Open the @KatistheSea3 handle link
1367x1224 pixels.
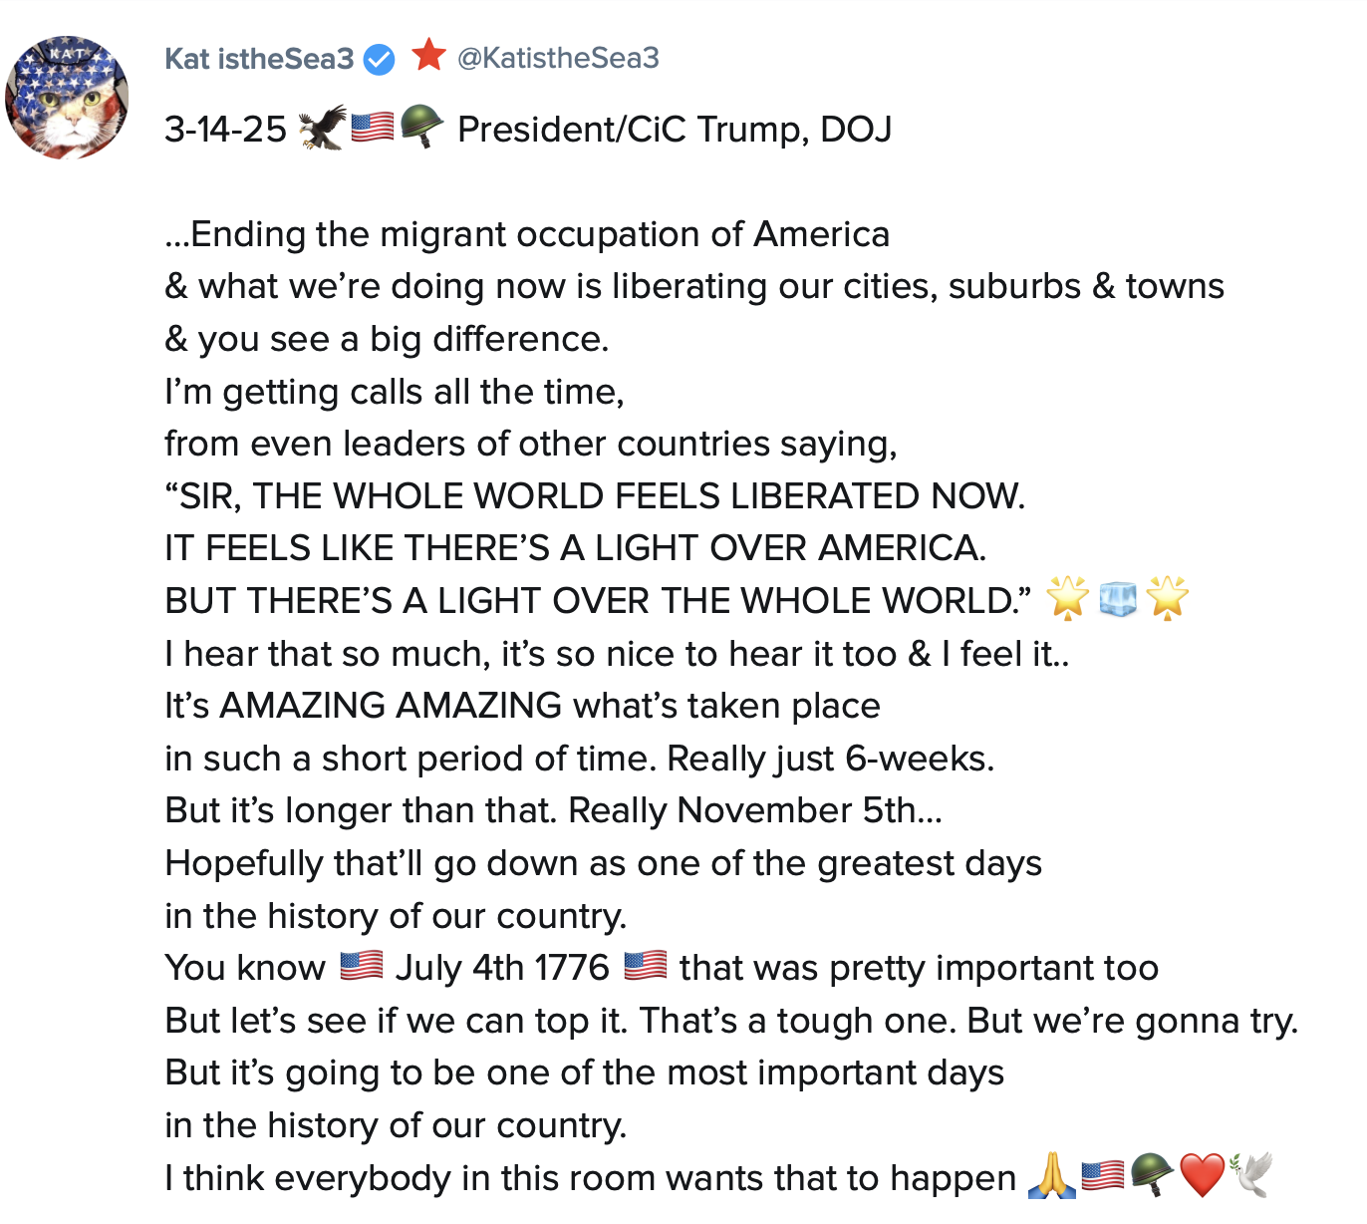pos(558,58)
